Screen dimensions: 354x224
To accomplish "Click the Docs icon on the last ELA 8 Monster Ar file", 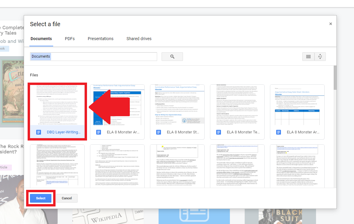I will point(279,132).
